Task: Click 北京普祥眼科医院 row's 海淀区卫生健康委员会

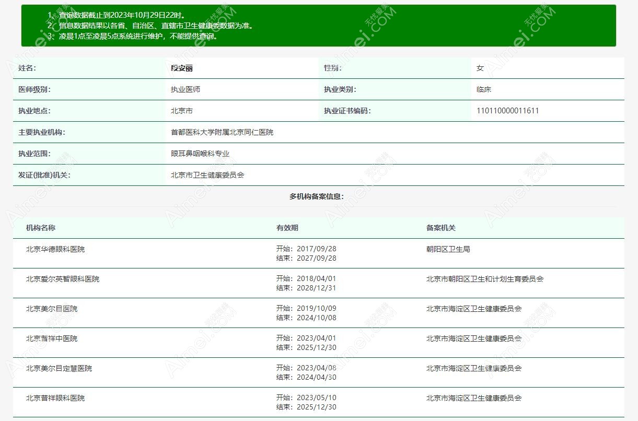Action: pyautogui.click(x=474, y=398)
